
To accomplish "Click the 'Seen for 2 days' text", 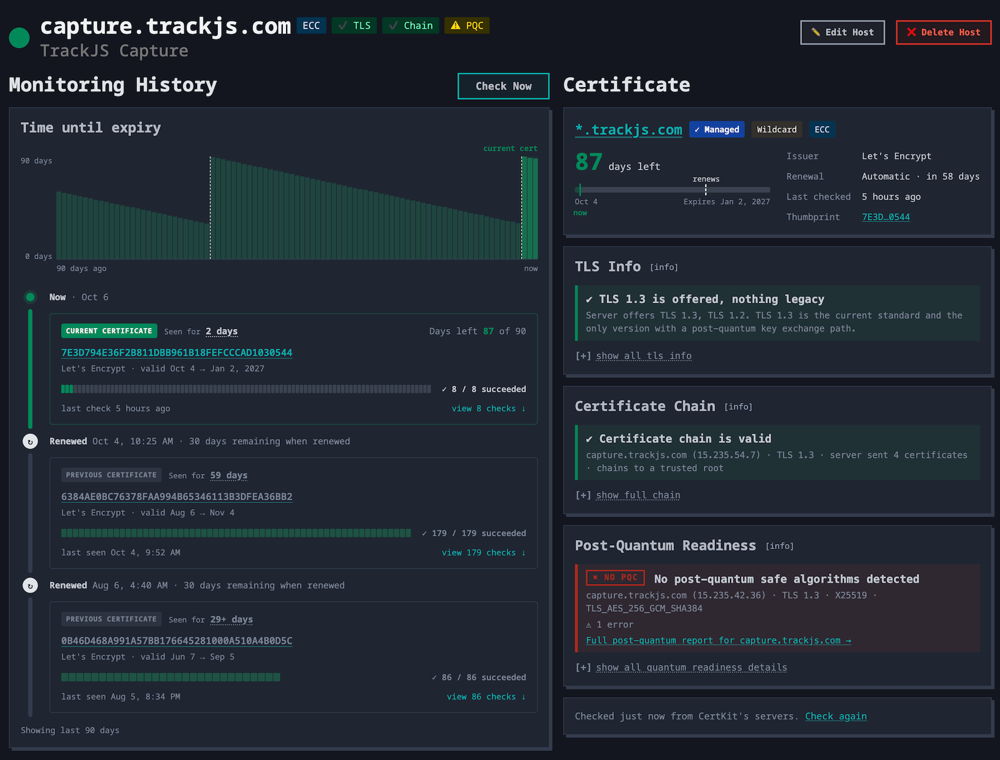I will tap(201, 331).
